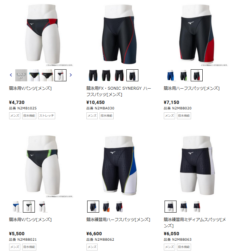Screen dimensions: 235x252
Task: Pick the blue half spats swatch under N2MBB020
Action: pyautogui.click(x=170, y=75)
